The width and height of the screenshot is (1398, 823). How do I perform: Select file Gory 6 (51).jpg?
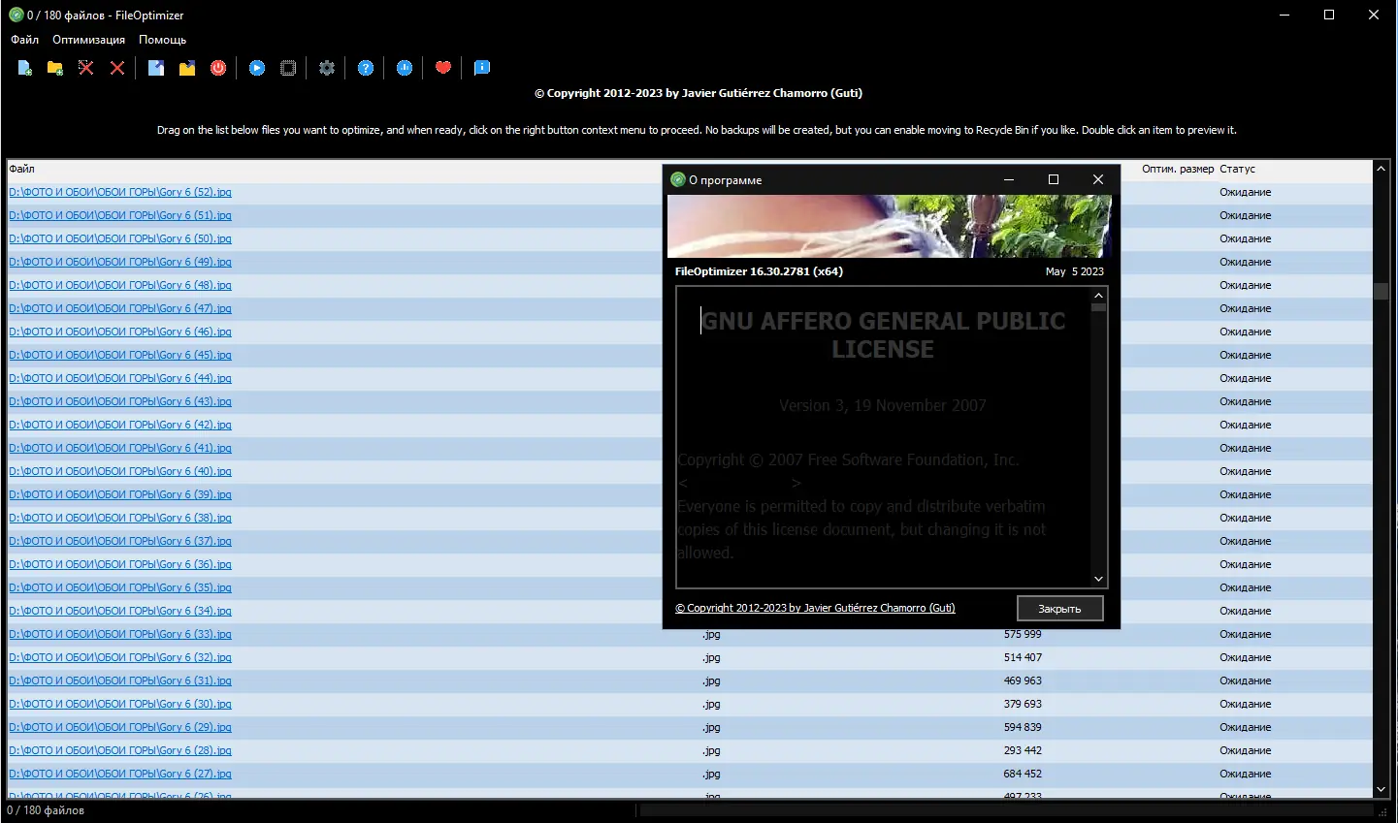tap(120, 215)
